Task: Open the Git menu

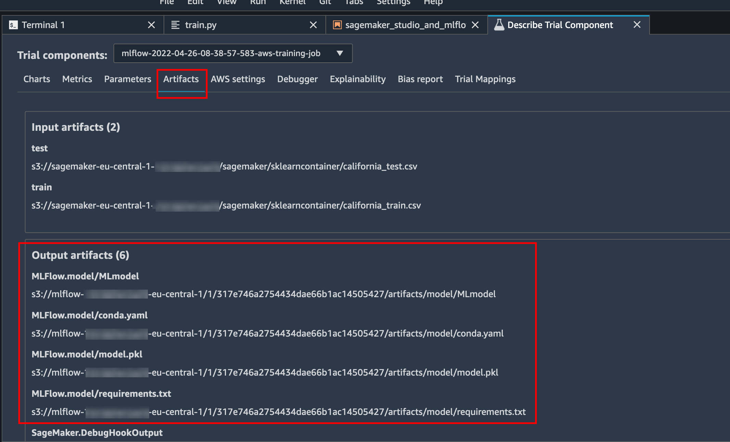Action: (325, 2)
